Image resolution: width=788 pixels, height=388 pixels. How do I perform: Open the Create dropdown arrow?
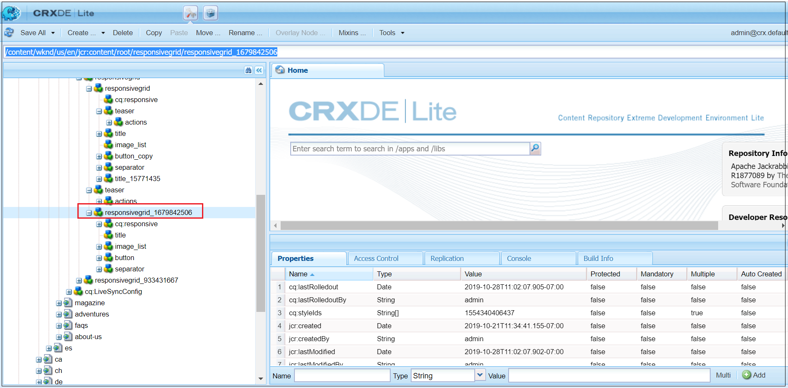coord(103,33)
